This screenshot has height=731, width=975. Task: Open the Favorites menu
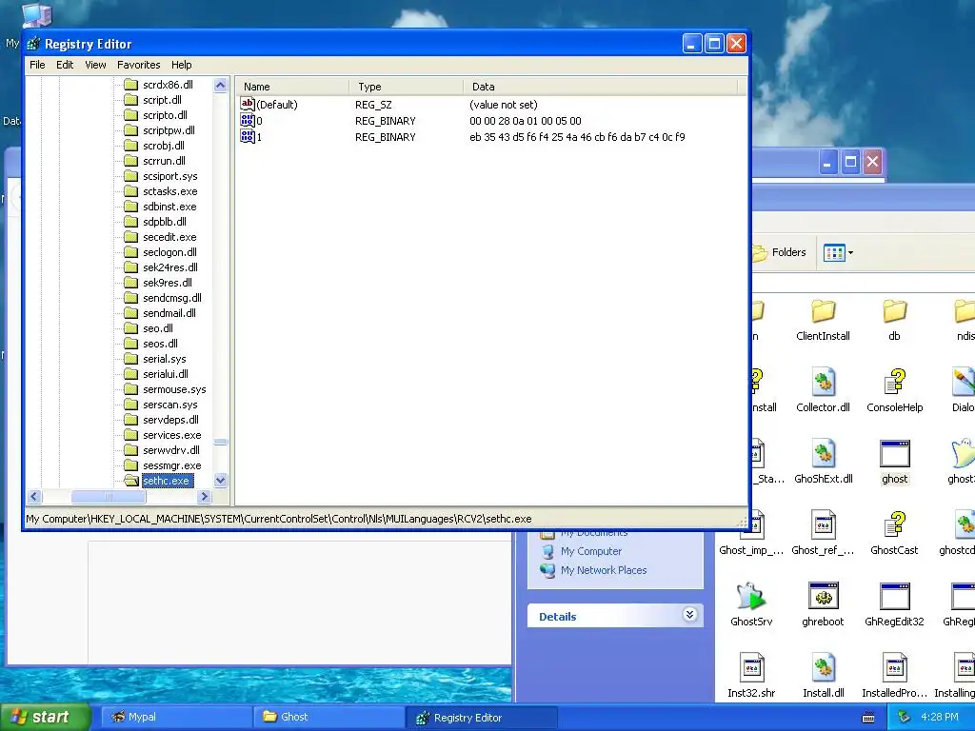139,65
